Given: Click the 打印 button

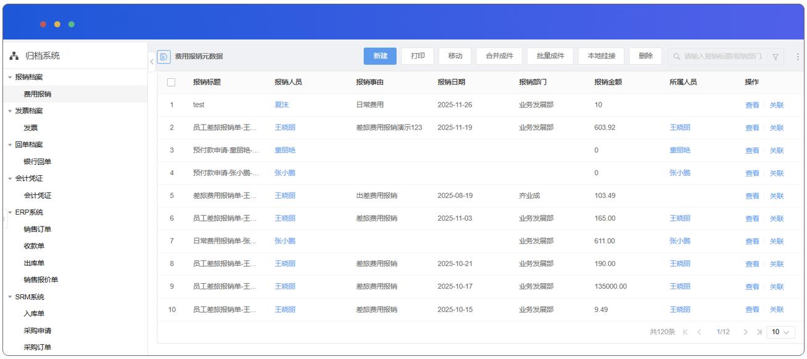Looking at the screenshot, I should (418, 56).
